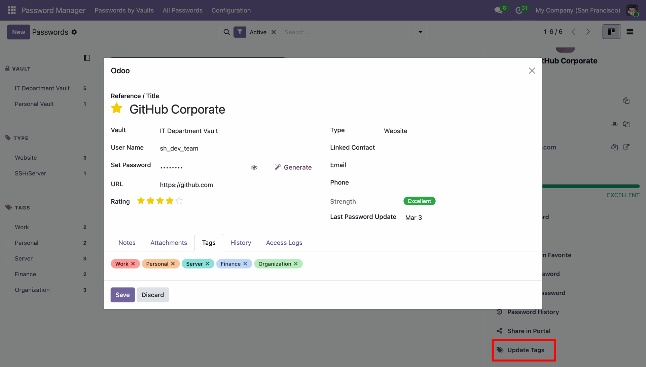This screenshot has height=367, width=646.
Task: Check the Finance tag filter
Action: 9,274
